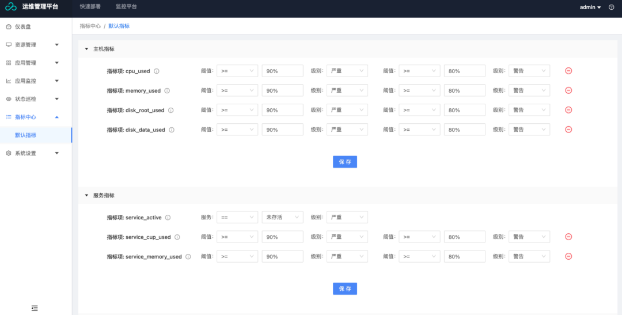Collapse the 主机指标 section
Image resolution: width=622 pixels, height=315 pixels.
click(86, 49)
